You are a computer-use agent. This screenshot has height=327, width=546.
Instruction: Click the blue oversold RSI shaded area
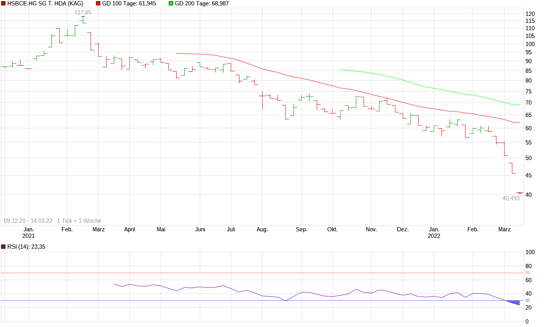tap(515, 302)
